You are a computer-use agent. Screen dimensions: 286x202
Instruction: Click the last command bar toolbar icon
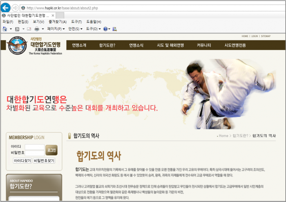tap(114, 29)
